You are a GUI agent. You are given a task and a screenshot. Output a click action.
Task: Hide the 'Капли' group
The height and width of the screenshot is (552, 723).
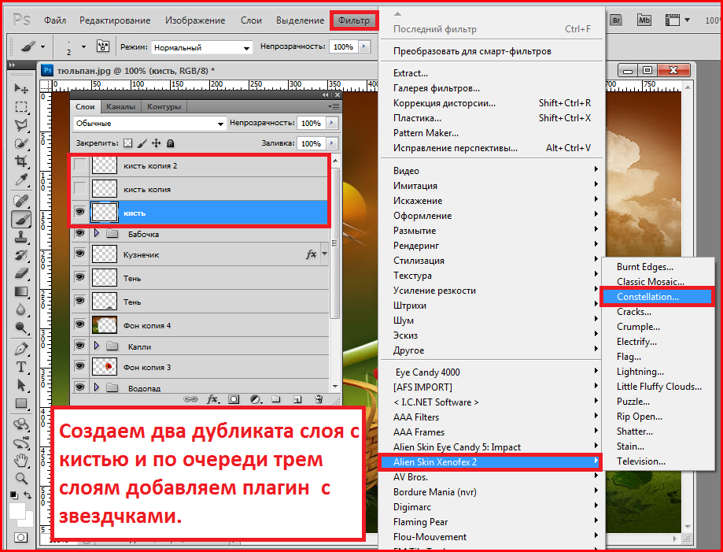tap(80, 346)
